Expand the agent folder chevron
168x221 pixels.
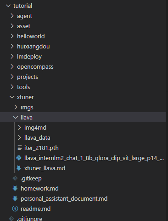(x=12, y=16)
